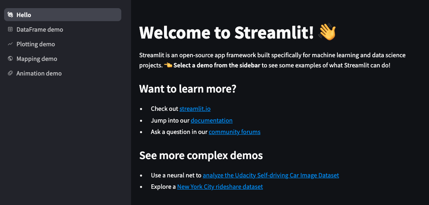Open the Udacity Self-driving Car Image Dataset link
Viewport: 429px width, 205px height.
click(x=271, y=175)
